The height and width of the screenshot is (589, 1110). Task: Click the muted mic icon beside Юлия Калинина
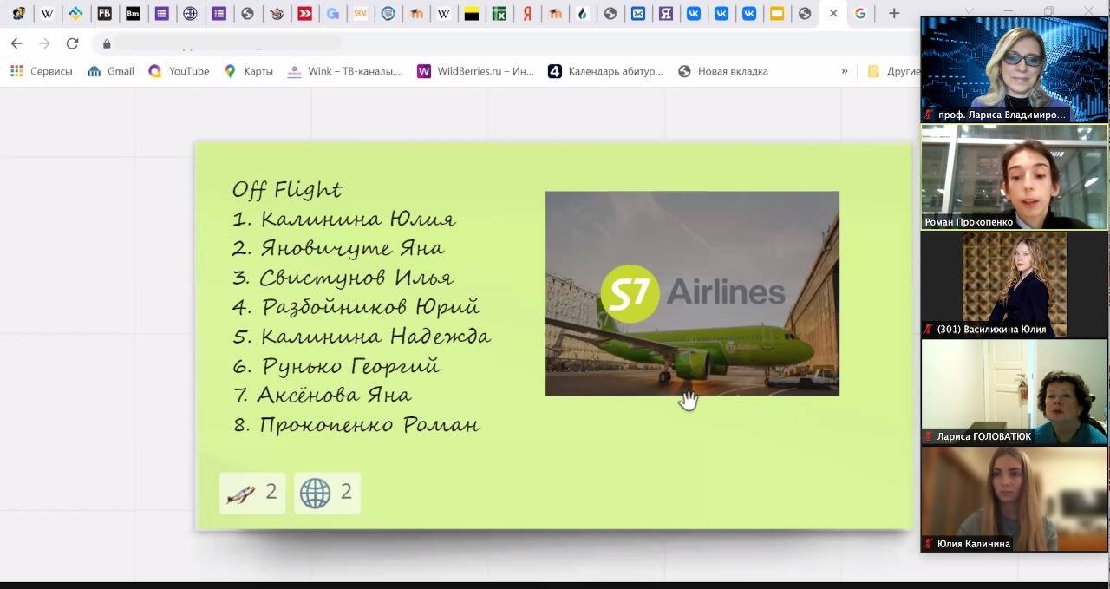929,544
